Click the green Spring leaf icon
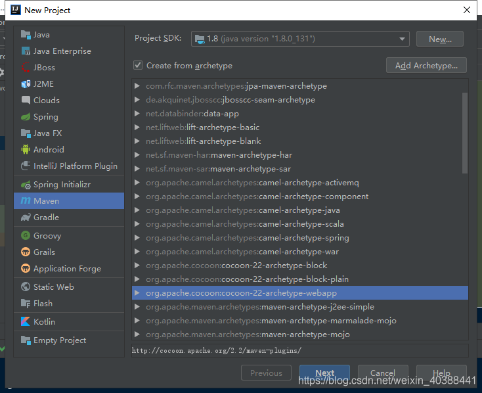This screenshot has height=393, width=482. pos(26,117)
